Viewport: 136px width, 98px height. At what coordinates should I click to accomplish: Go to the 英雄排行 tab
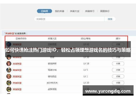(90, 11)
